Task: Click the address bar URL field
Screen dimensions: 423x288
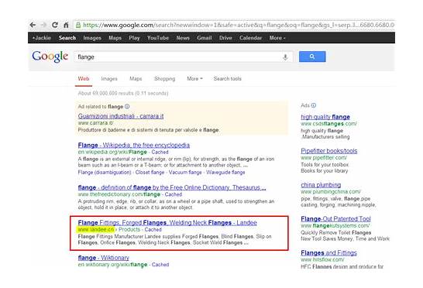Action: click(x=234, y=25)
